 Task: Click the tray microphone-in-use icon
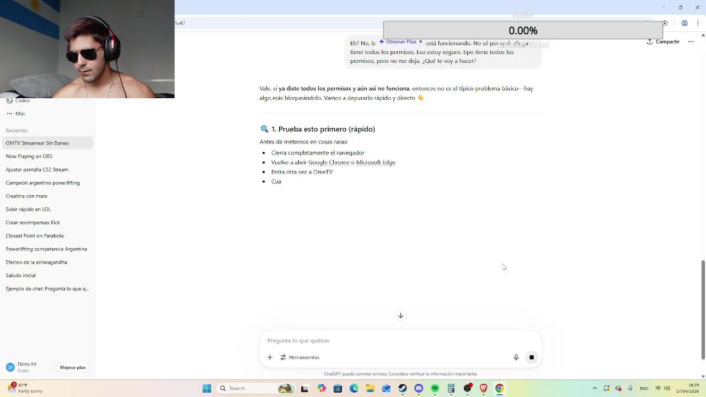click(630, 388)
